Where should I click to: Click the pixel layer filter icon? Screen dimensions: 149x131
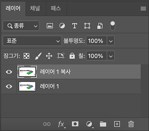[x=50, y=26]
